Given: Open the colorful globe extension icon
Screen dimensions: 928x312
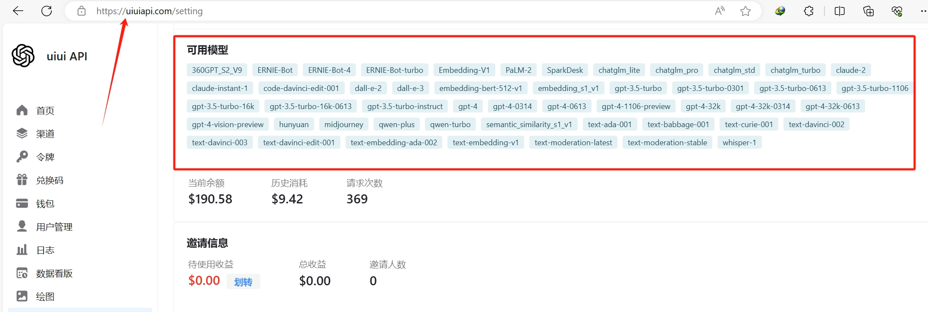Looking at the screenshot, I should [x=780, y=11].
